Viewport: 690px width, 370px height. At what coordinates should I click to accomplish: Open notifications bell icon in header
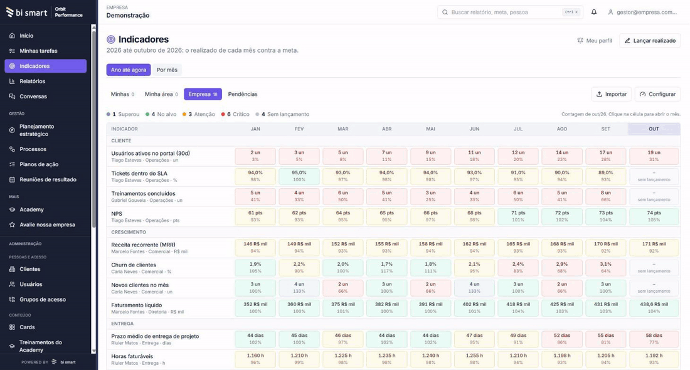pyautogui.click(x=594, y=13)
